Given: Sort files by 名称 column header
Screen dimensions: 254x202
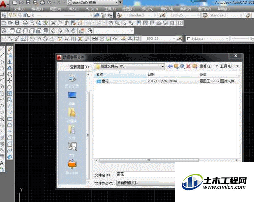Looking at the screenshot, I should pos(120,74).
